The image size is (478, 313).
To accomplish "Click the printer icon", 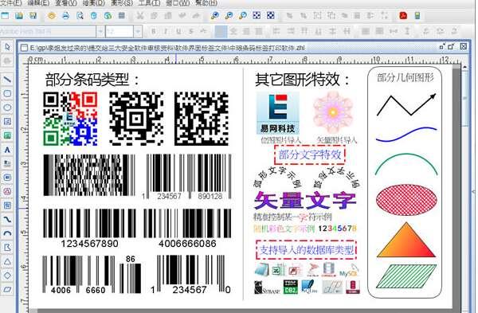I will click(x=65, y=15).
